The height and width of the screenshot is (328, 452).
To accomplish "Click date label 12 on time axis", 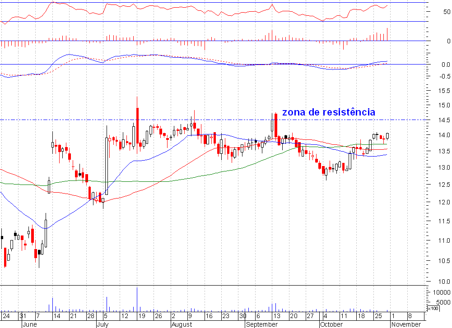I will click(x=125, y=316).
